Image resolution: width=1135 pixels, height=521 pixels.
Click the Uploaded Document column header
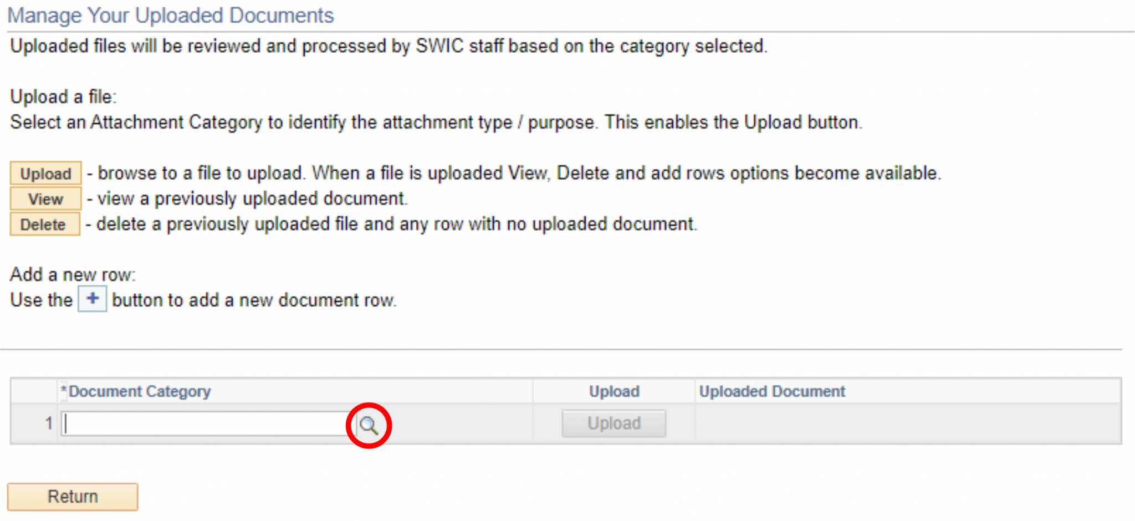771,392
